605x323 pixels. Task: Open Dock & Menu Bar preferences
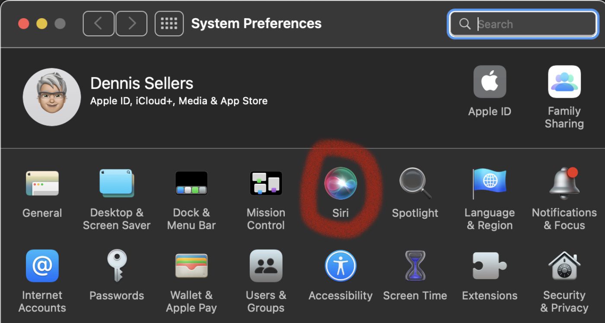point(191,183)
